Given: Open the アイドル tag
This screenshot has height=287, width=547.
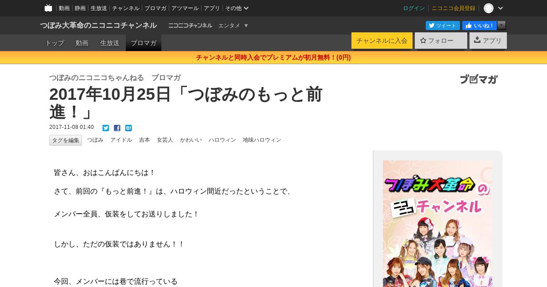Looking at the screenshot, I should [121, 140].
